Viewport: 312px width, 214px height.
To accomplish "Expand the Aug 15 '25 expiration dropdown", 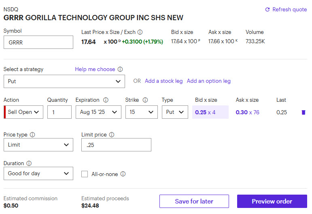I will click(98, 112).
